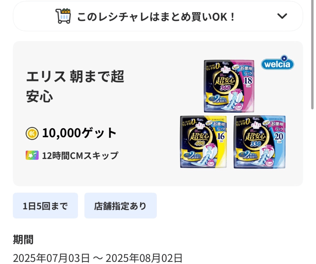This screenshot has width=316, height=264.
Task: Click the Welcia store logo
Action: pyautogui.click(x=277, y=63)
